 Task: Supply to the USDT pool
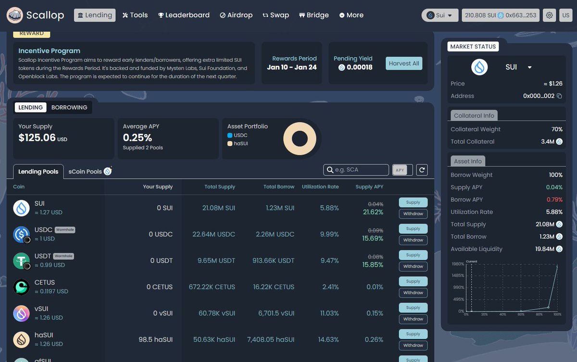pos(413,255)
